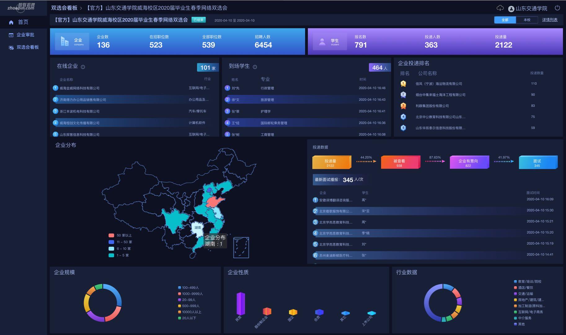Click the power logout icon
This screenshot has width=566, height=335.
click(x=557, y=8)
